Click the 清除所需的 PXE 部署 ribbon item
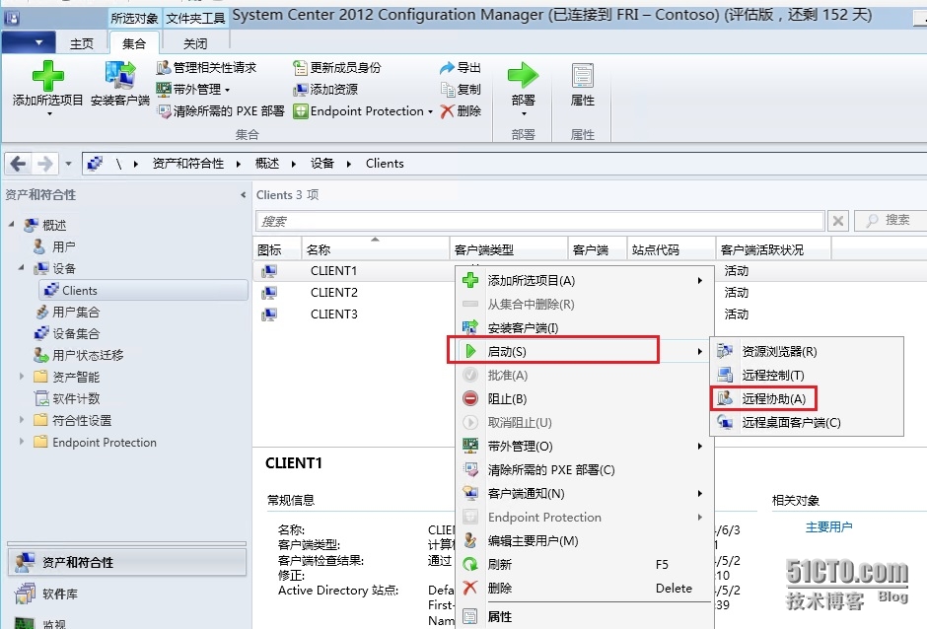Screen dimensions: 927x629 (x=221, y=111)
